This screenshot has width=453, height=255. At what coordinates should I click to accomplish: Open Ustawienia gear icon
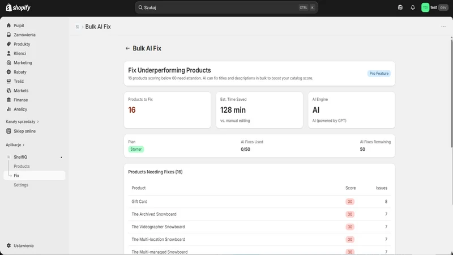8,245
